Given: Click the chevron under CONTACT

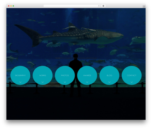Looking at the screenshot, I should click(x=132, y=82).
